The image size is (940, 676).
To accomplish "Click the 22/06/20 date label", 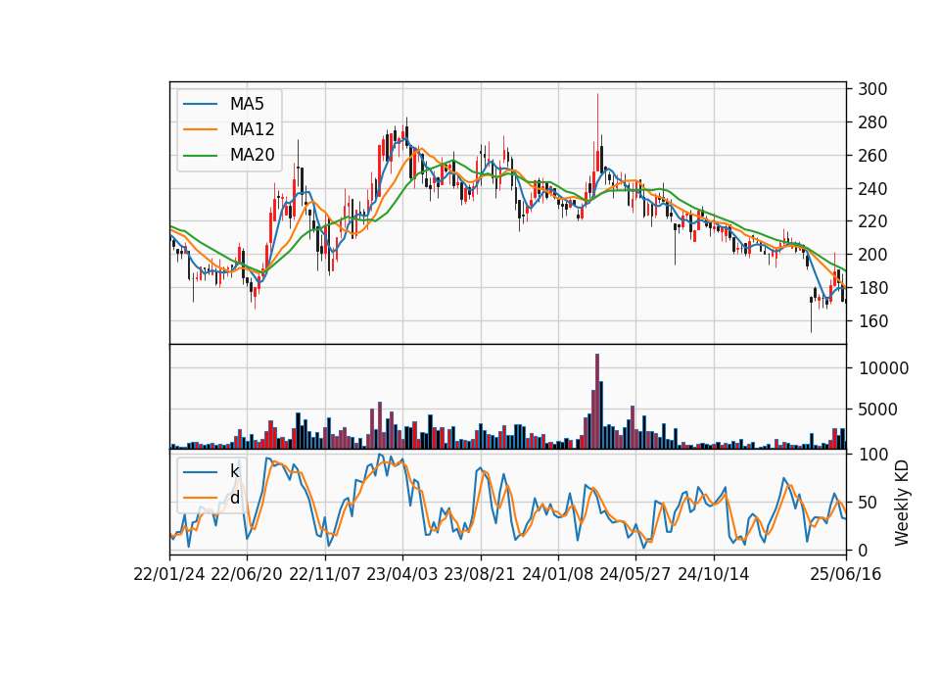I will coord(247,574).
